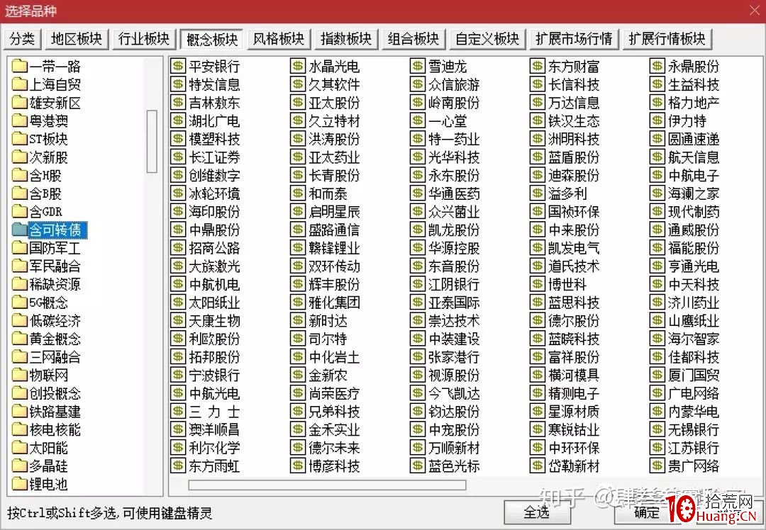Select the stock name 中航机电

[x=214, y=284]
